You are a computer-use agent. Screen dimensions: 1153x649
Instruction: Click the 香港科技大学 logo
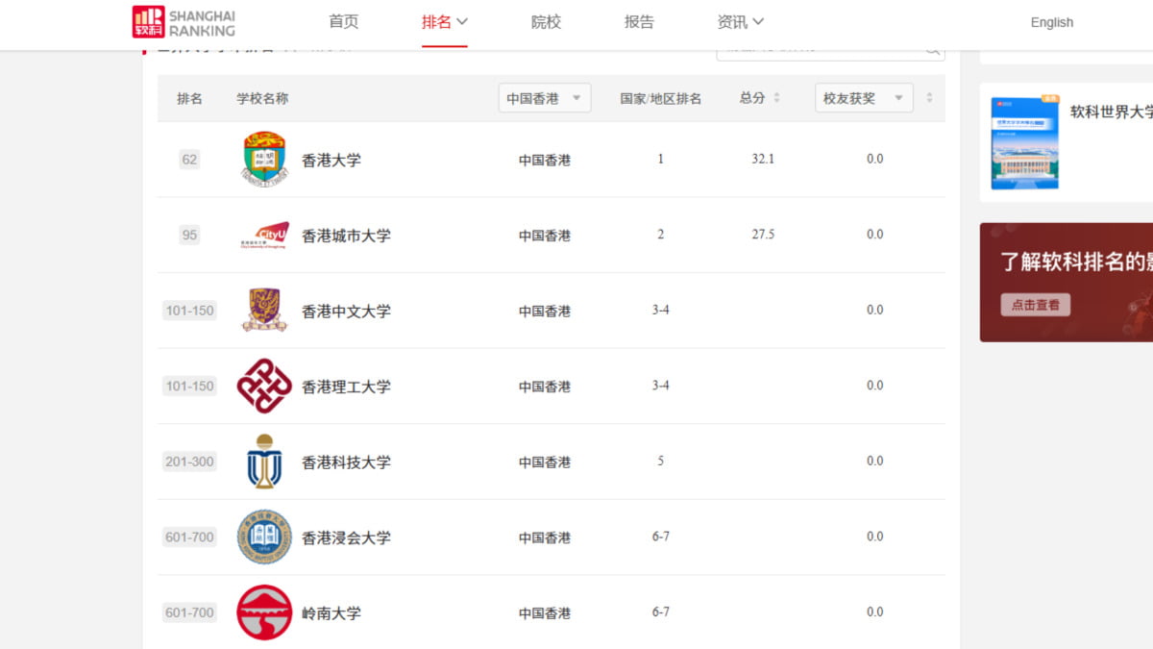tap(264, 462)
